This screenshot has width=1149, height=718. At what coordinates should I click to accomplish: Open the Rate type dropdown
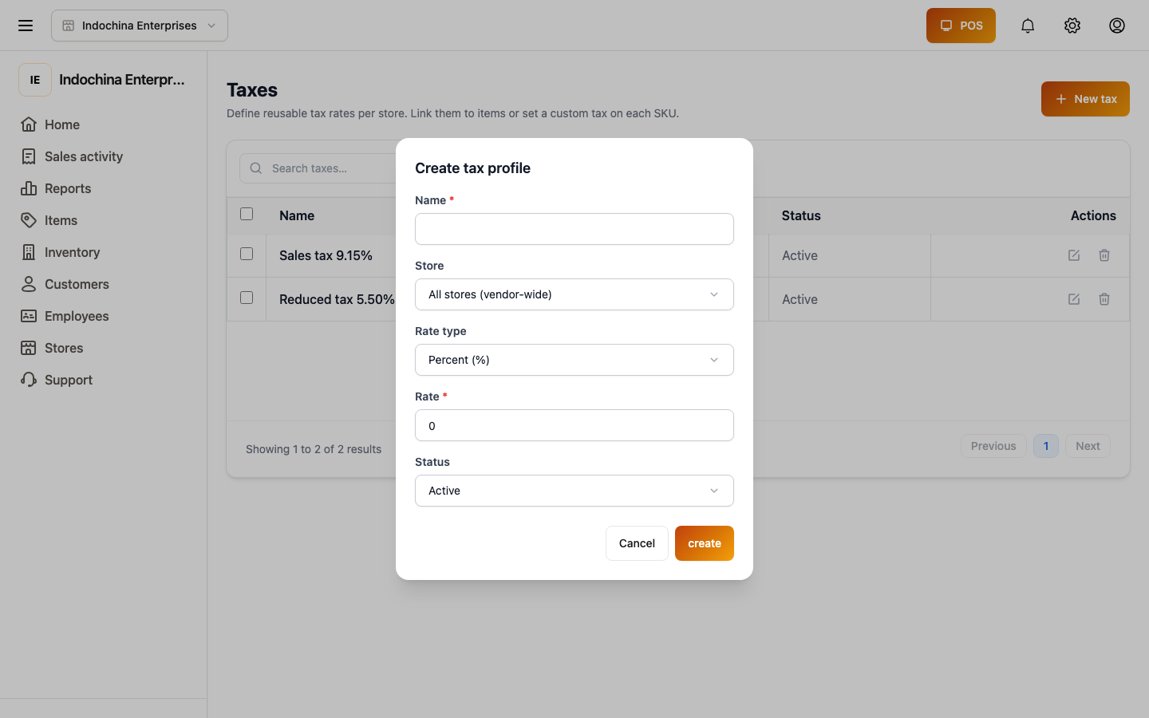(x=574, y=360)
